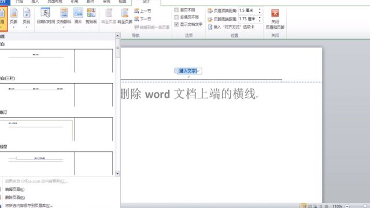The width and height of the screenshot is (370, 208).
Task: Click 删除页眉(R) menu entry
Action: [x=15, y=198]
